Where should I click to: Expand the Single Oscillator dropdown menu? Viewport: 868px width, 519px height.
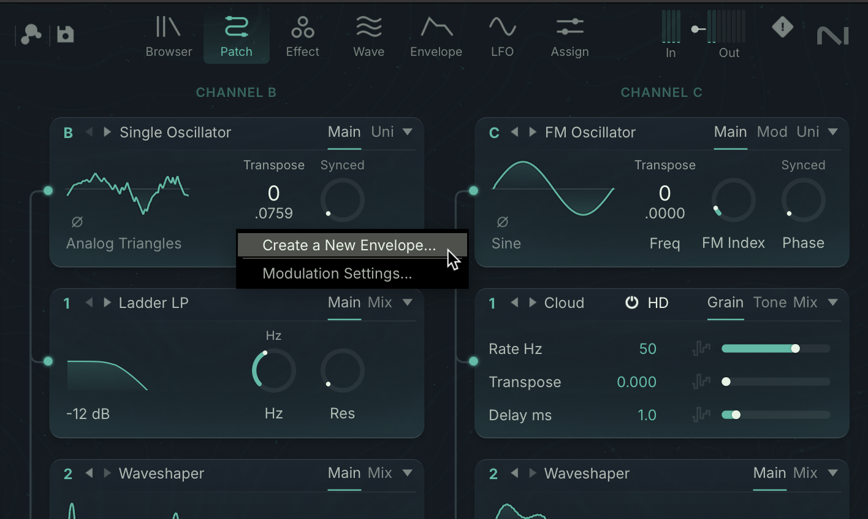tap(408, 132)
